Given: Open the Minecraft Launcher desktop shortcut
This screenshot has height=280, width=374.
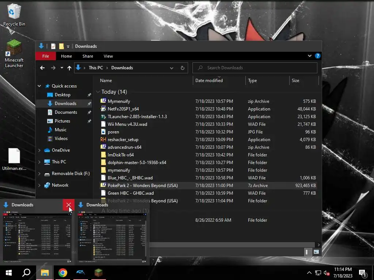Looking at the screenshot, I should click(14, 54).
